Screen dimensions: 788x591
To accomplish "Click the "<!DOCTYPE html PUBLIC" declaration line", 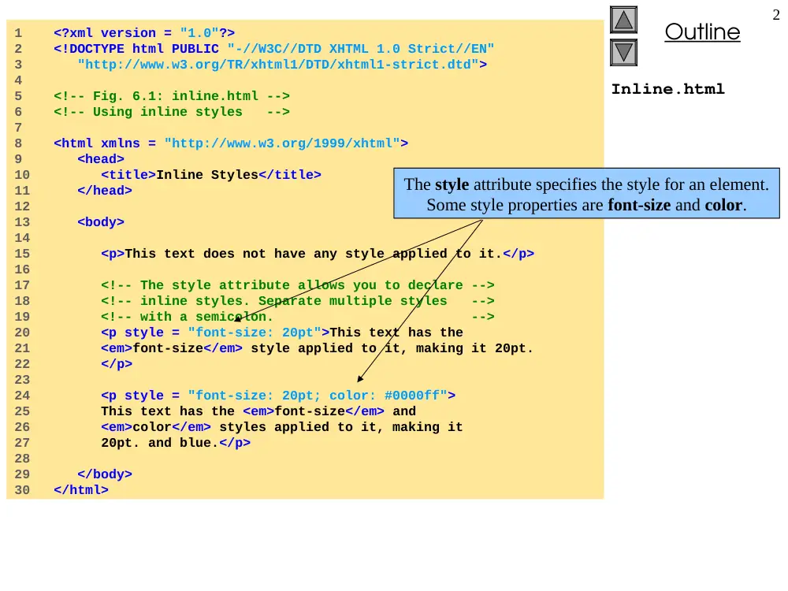I will 274,49.
